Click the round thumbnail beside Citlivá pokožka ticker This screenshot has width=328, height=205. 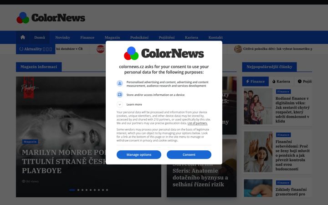coord(238,49)
